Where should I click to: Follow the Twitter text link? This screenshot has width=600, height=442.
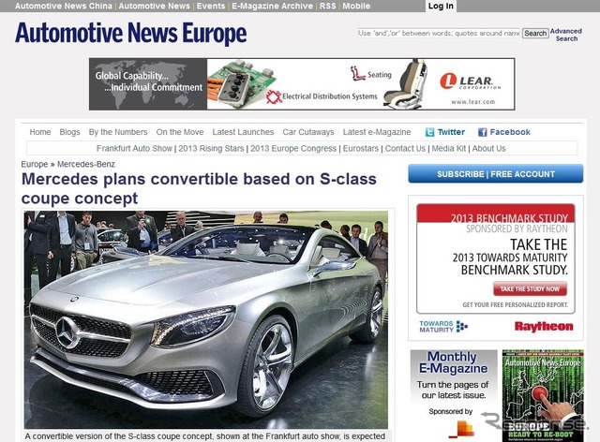[x=451, y=132]
